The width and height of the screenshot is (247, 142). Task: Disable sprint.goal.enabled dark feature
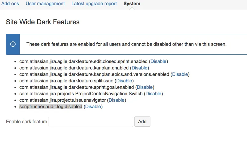pos(145,87)
